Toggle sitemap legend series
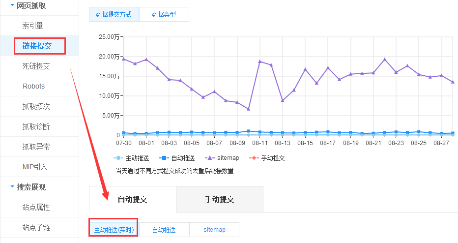458x243 pixels. point(223,158)
